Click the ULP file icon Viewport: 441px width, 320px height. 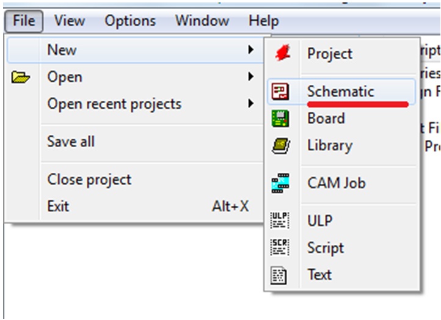(x=279, y=221)
